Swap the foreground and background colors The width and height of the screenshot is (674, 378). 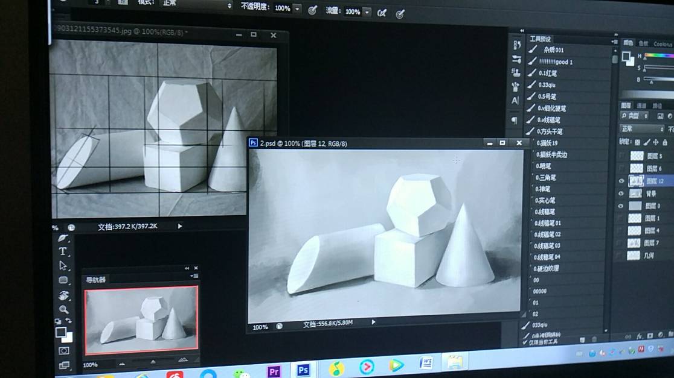pos(68,321)
